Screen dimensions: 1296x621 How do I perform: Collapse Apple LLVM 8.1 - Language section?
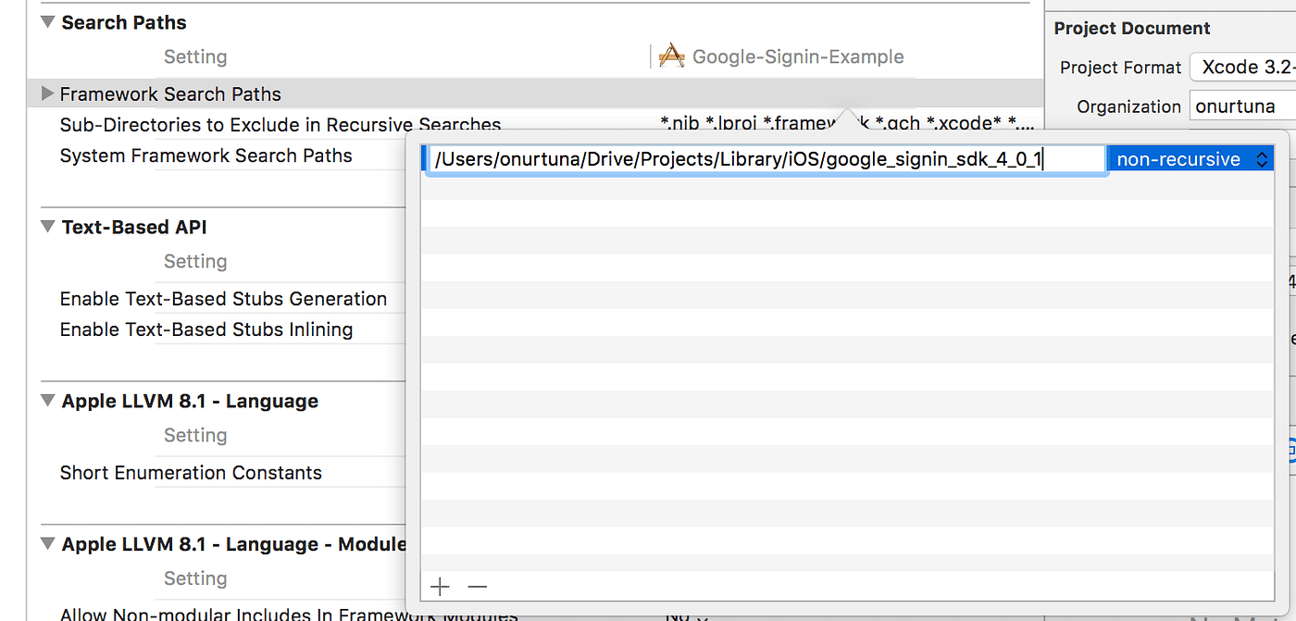(x=48, y=402)
